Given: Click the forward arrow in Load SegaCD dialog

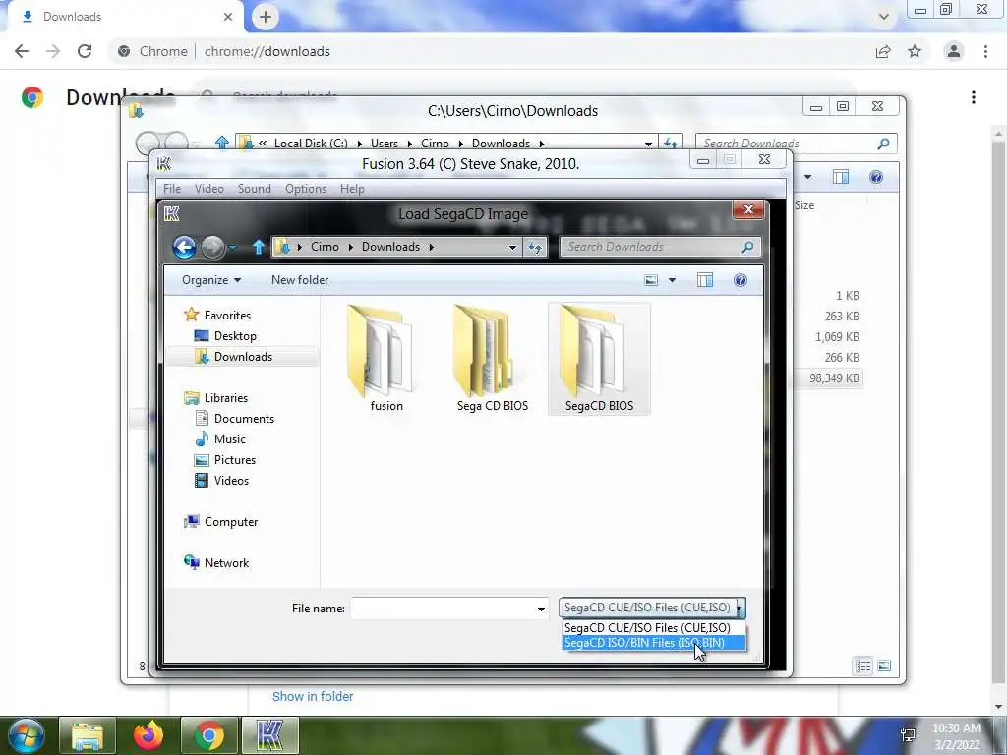Looking at the screenshot, I should tap(212, 247).
